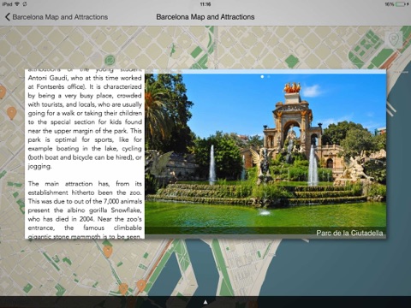Tap the clock in the status bar
The image size is (411, 308).
205,4
